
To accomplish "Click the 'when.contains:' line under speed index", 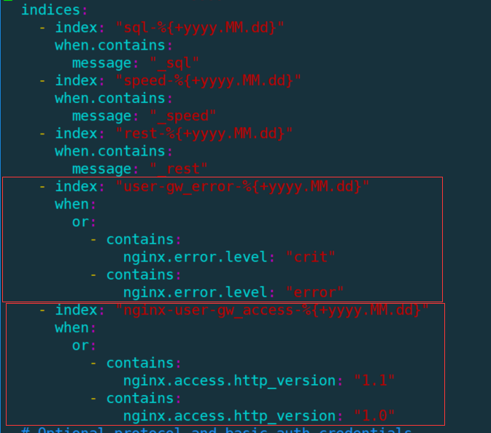I will (x=114, y=99).
